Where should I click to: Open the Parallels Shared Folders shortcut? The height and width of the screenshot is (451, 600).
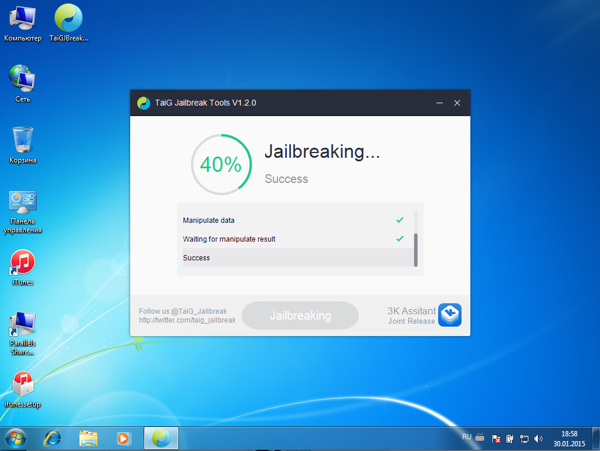click(x=23, y=324)
